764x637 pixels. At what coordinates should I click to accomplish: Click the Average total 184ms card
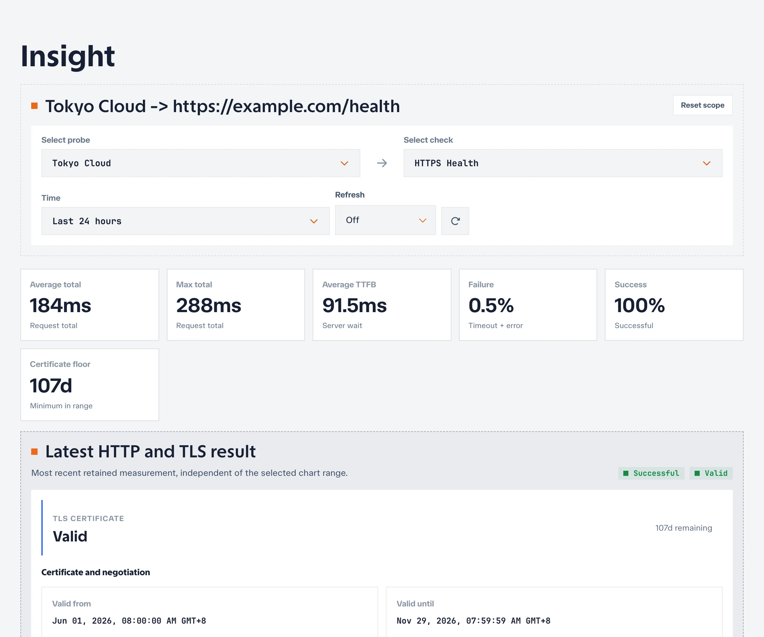90,305
